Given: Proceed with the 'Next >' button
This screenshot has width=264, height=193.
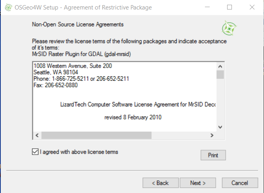Looking at the screenshot, I should pyautogui.click(x=198, y=183).
